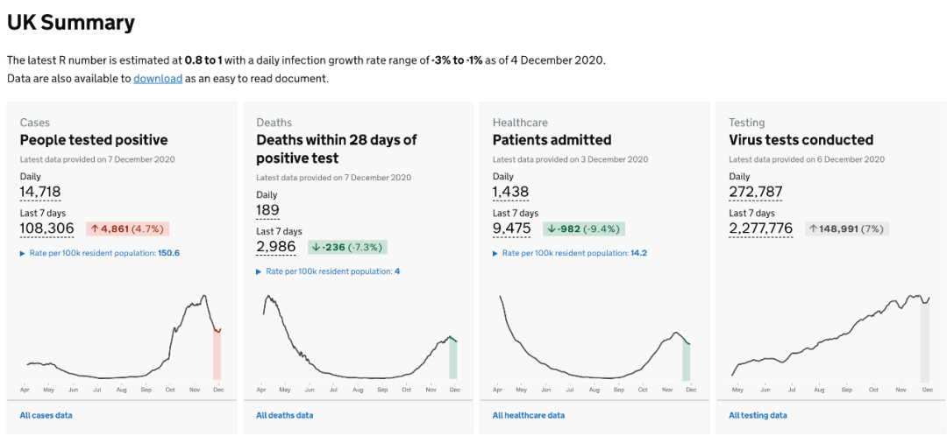The height and width of the screenshot is (436, 947).
Task: Click the green deaths decrease -236 badge
Action: click(x=347, y=247)
